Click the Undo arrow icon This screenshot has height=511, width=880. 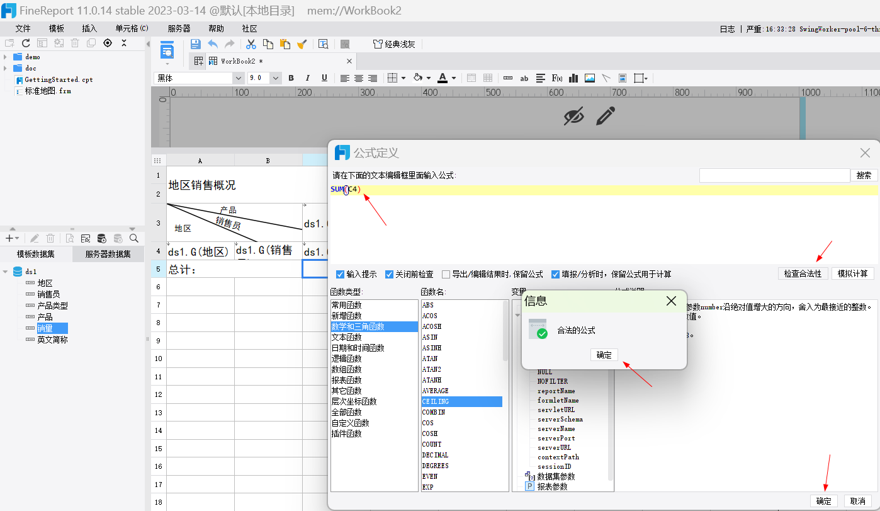click(x=213, y=44)
